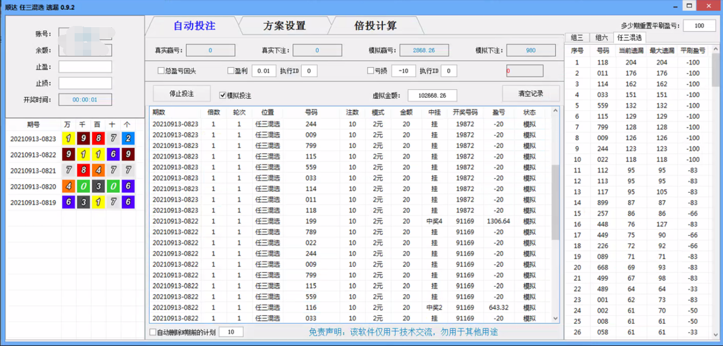Screen dimensions: 723x346
Task: Click the 余额 field
Action: [x=85, y=50]
